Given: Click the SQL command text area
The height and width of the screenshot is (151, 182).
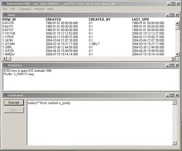Looking at the screenshot, I should pos(100,123).
